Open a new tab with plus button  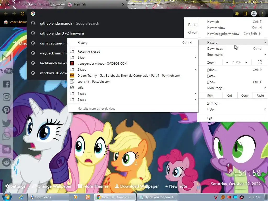pos(133,5)
